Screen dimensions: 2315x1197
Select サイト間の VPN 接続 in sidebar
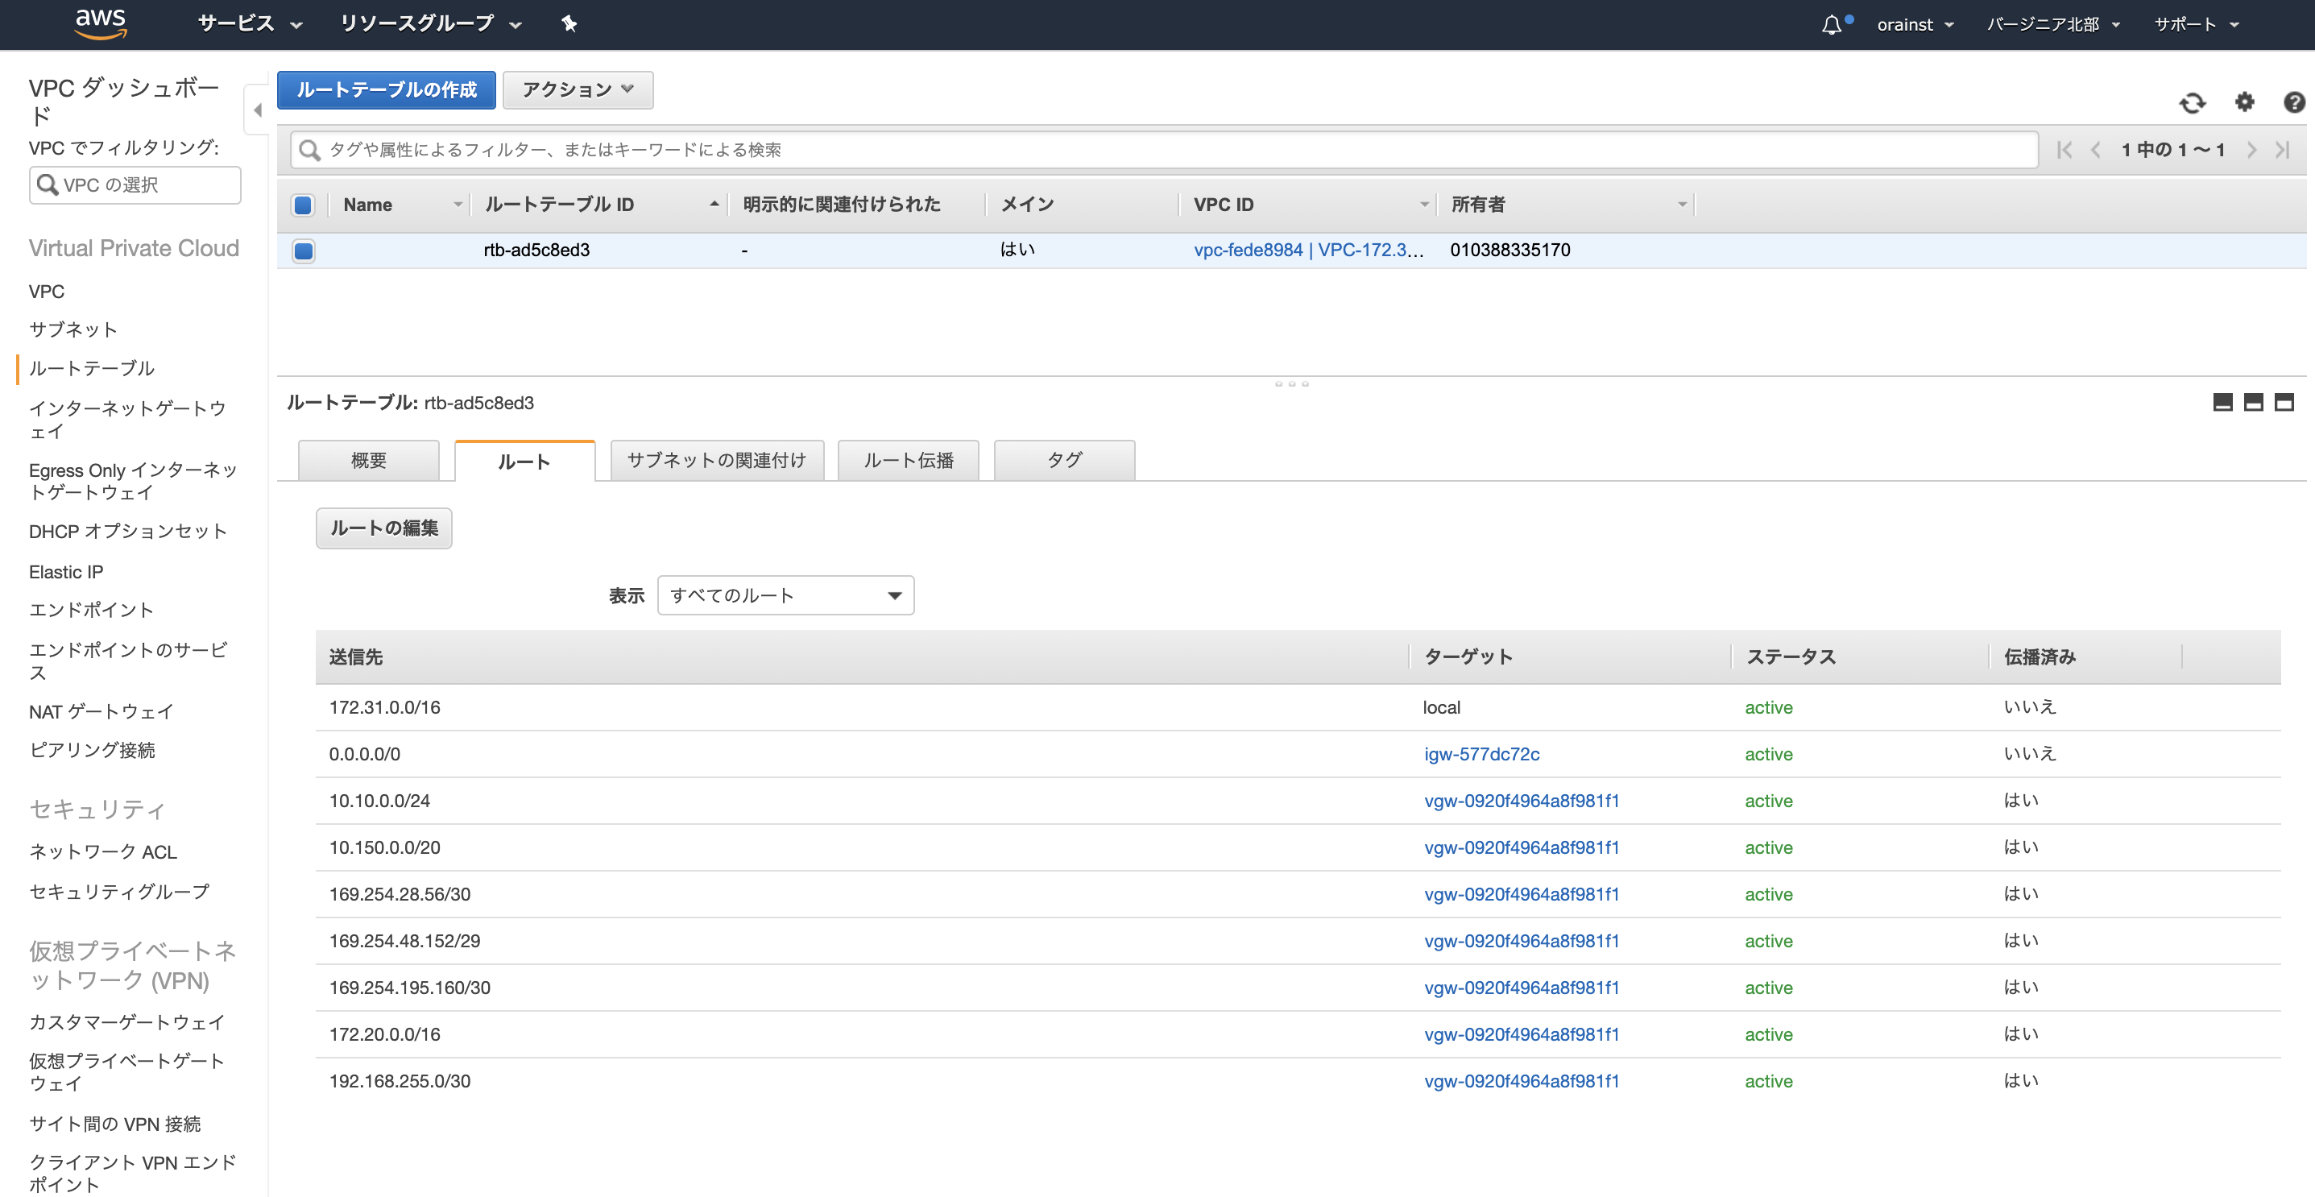pos(114,1125)
